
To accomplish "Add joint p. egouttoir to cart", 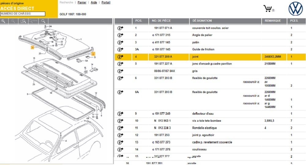I will click(x=120, y=135).
